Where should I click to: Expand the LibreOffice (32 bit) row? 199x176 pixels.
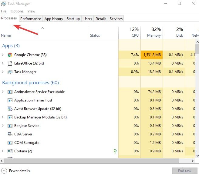click(x=2, y=63)
